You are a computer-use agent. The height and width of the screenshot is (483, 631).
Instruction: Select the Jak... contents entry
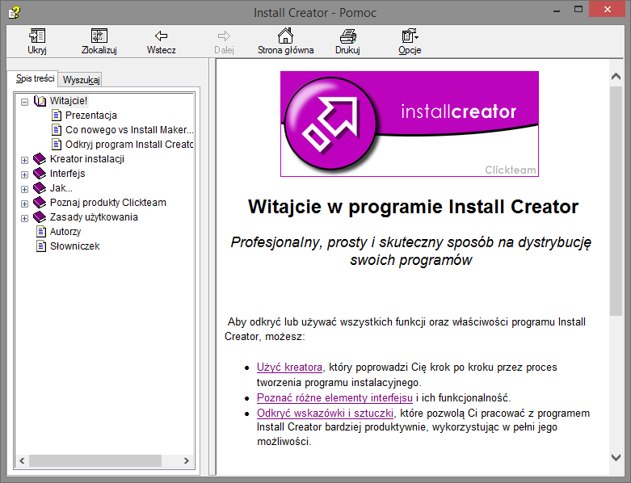tap(61, 188)
